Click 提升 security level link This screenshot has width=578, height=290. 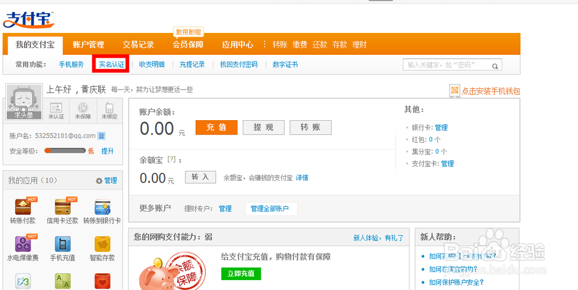click(x=108, y=151)
